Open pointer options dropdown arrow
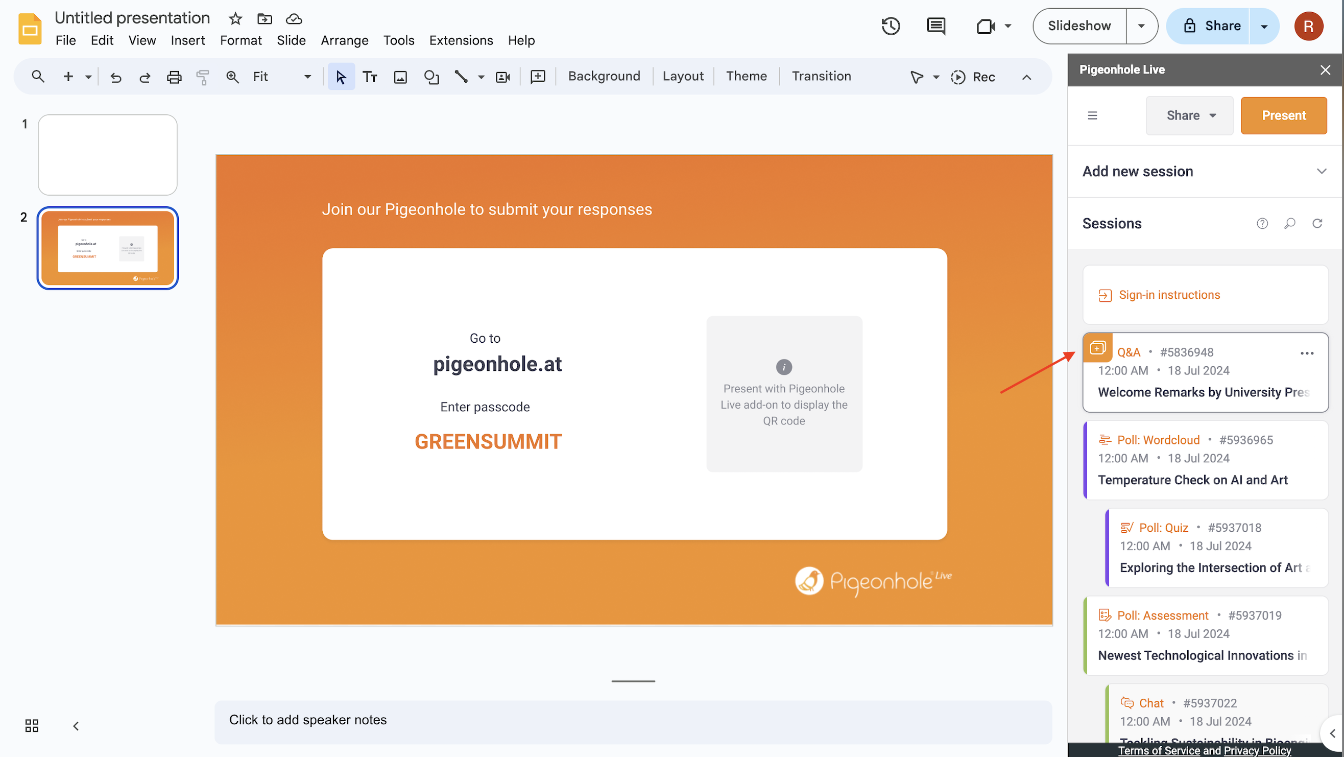The width and height of the screenshot is (1344, 757). coord(936,77)
